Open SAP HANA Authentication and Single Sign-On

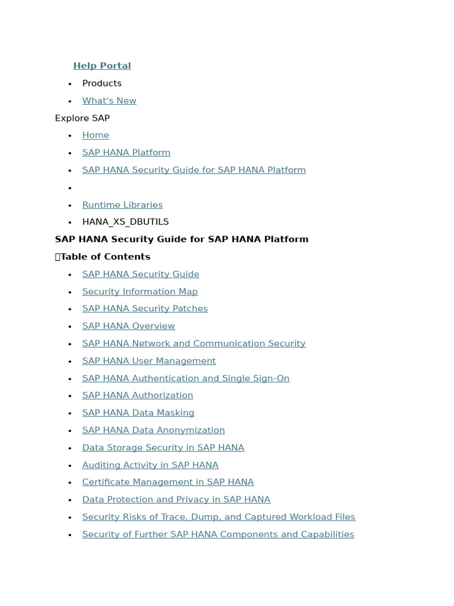186,378
